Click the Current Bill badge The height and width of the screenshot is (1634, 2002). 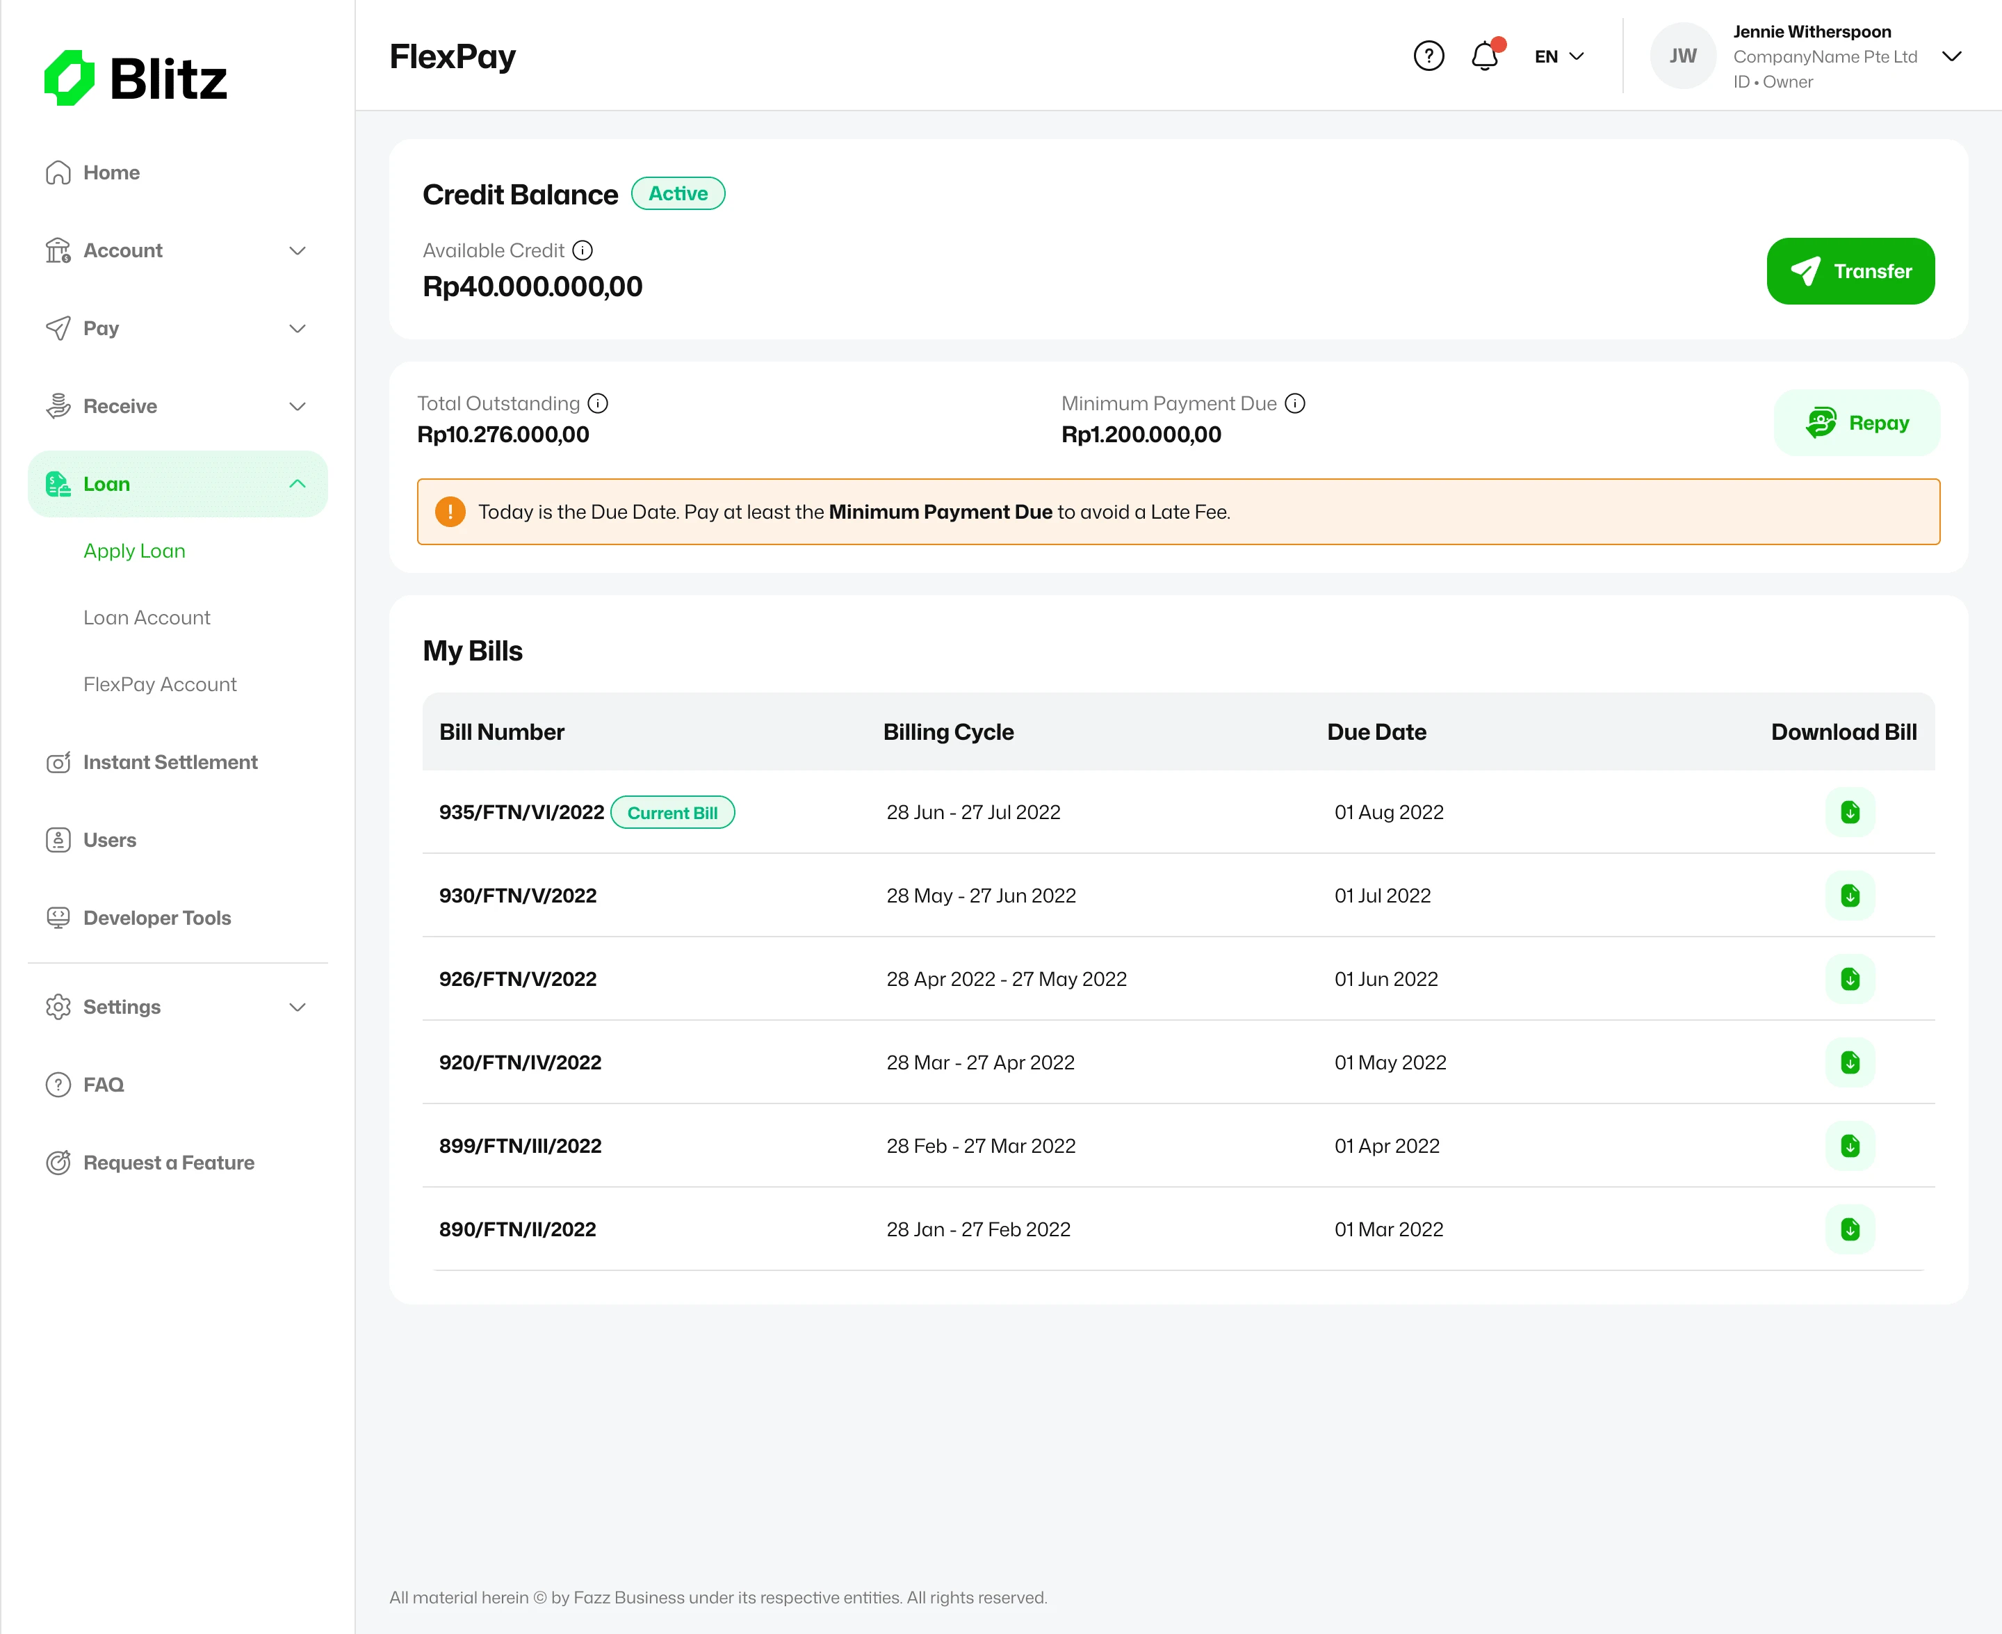[x=672, y=814]
